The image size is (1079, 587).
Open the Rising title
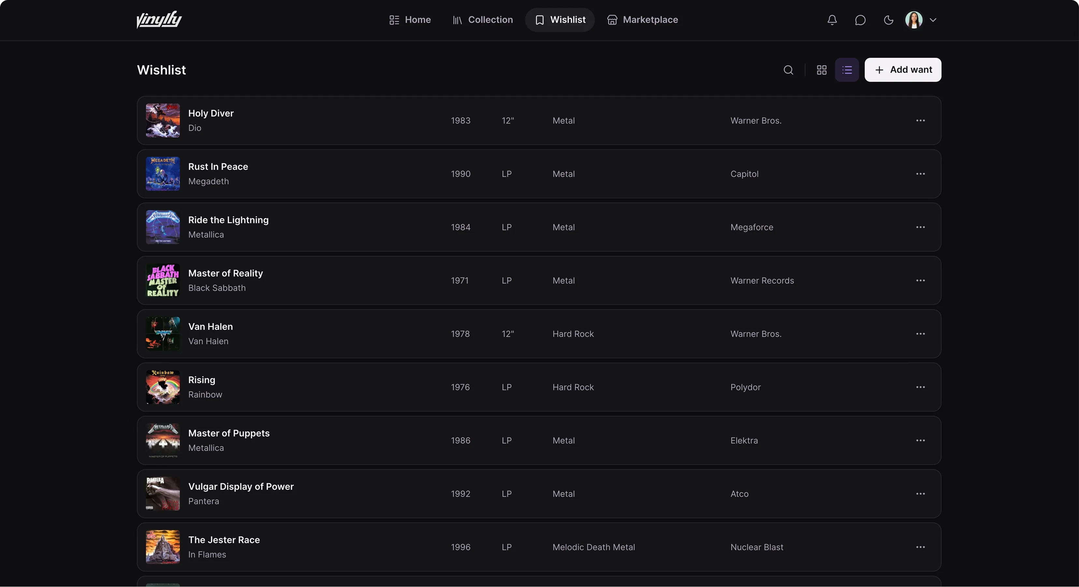click(x=201, y=380)
